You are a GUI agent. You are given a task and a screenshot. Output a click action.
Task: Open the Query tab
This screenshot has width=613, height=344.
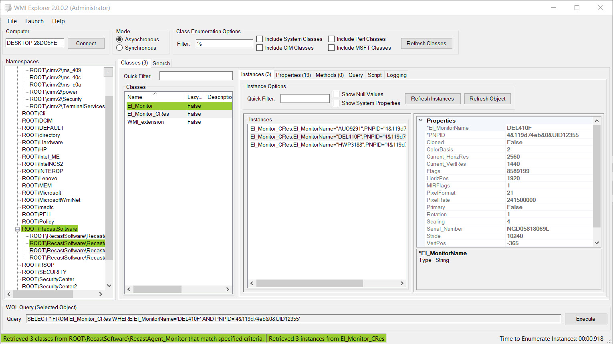(356, 75)
